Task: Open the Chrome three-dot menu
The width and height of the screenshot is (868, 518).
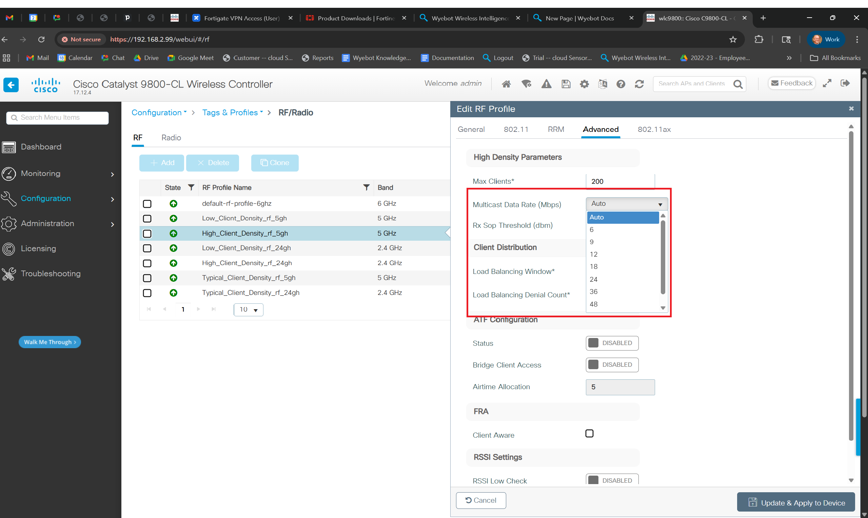Action: tap(857, 39)
